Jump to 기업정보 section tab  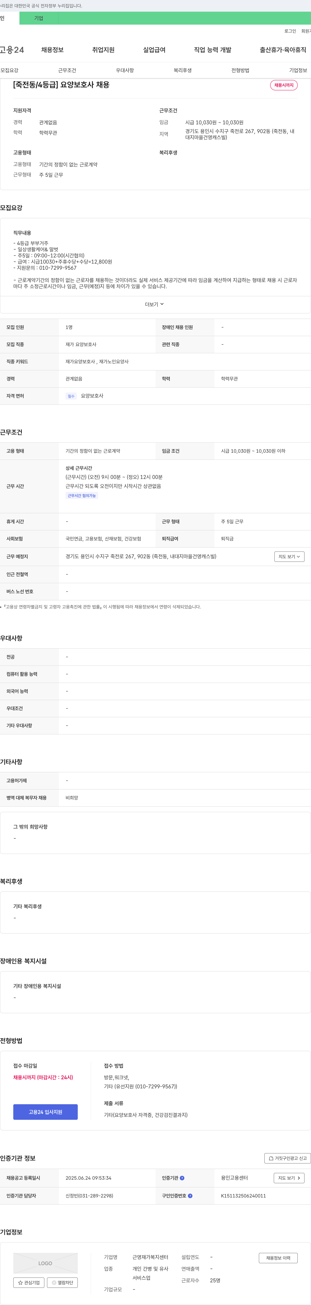click(x=298, y=70)
